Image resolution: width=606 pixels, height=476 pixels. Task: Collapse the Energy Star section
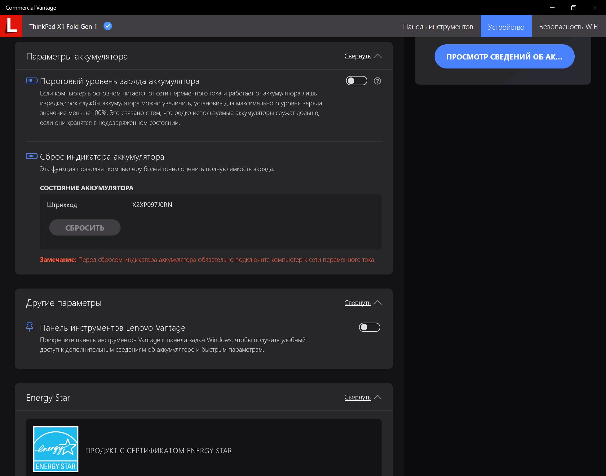click(x=357, y=397)
